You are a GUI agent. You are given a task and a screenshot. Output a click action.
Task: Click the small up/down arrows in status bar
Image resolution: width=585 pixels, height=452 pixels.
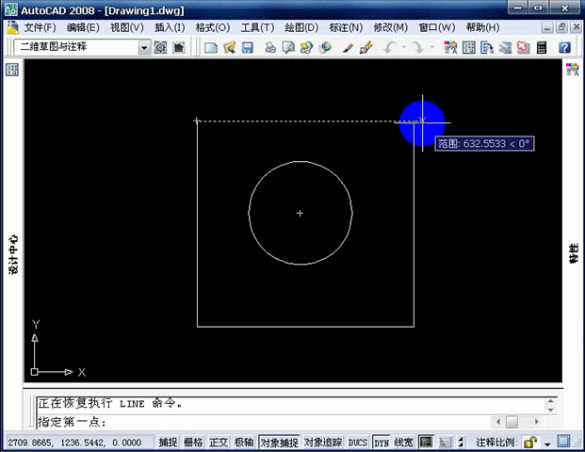[x=461, y=442]
